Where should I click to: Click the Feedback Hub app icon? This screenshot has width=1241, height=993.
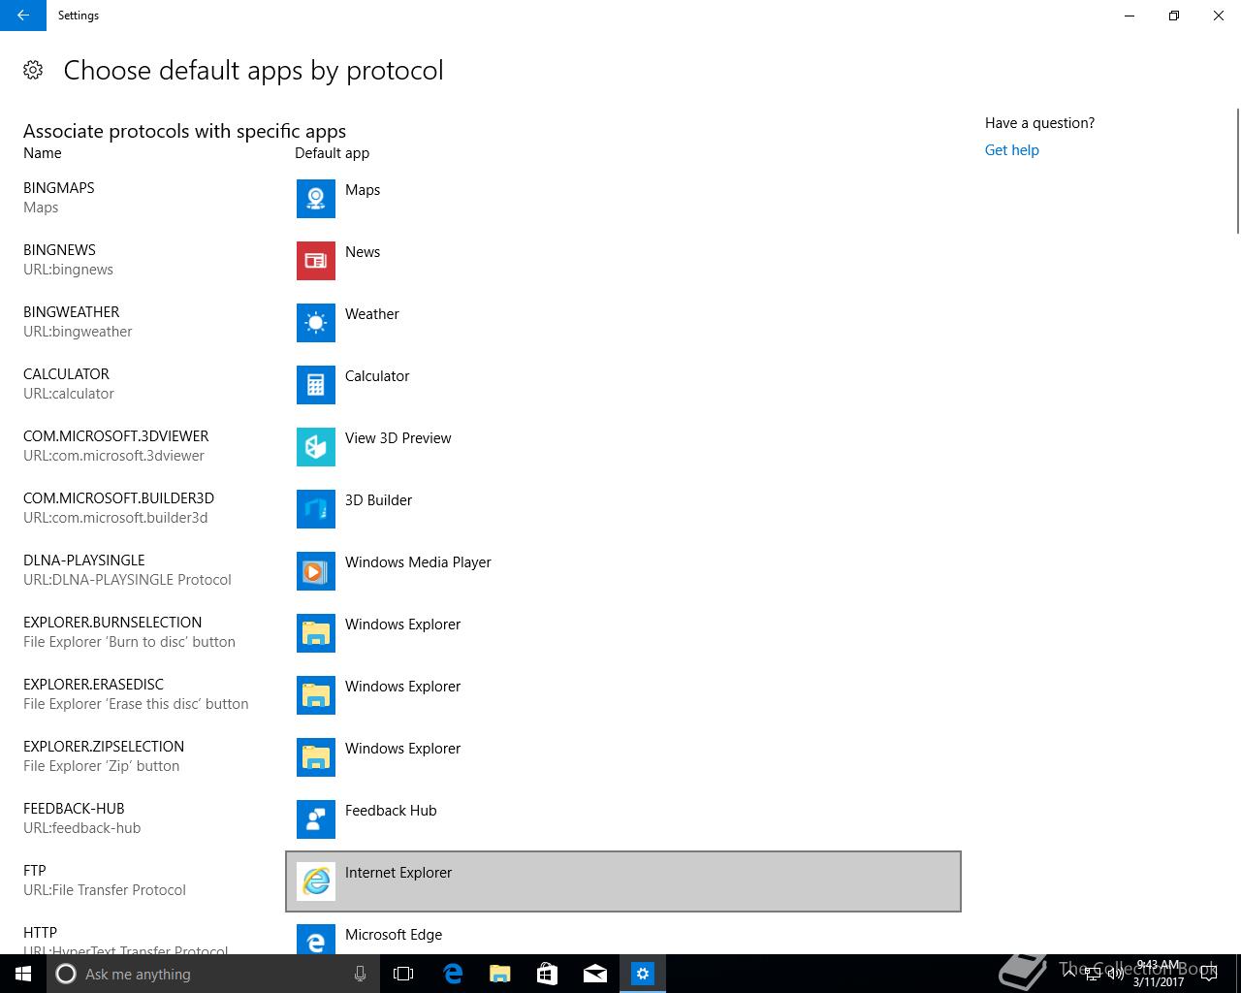coord(316,819)
